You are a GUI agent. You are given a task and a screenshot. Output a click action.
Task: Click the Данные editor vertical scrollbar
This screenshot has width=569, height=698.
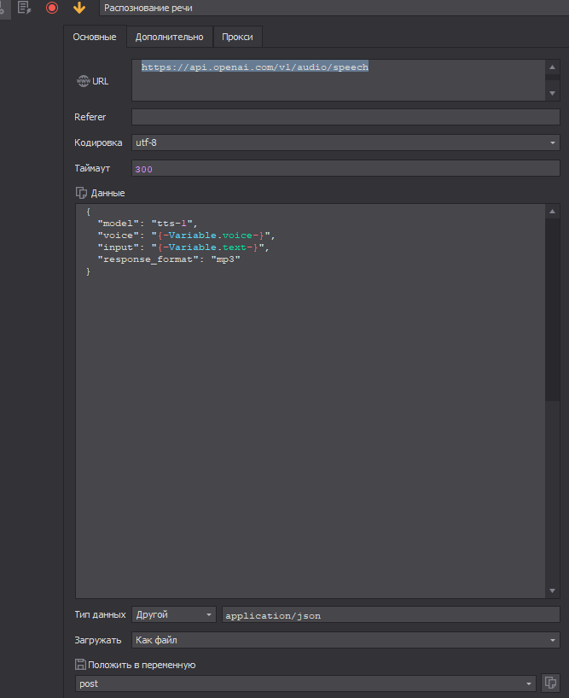tap(553, 307)
